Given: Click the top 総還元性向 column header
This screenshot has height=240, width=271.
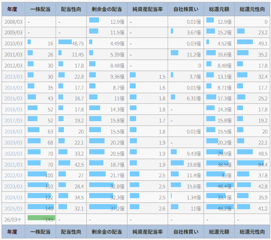Looking at the screenshot, I should coord(252,9).
